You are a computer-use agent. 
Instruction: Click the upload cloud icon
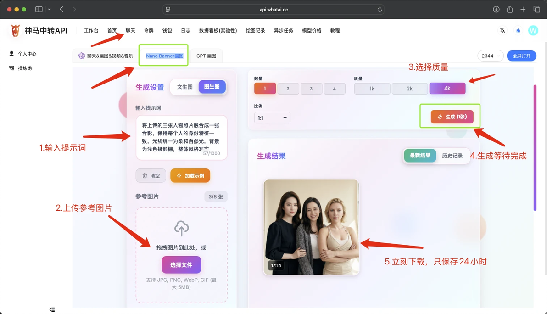(181, 228)
